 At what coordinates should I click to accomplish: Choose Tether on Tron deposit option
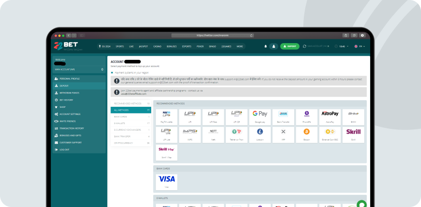point(236,135)
